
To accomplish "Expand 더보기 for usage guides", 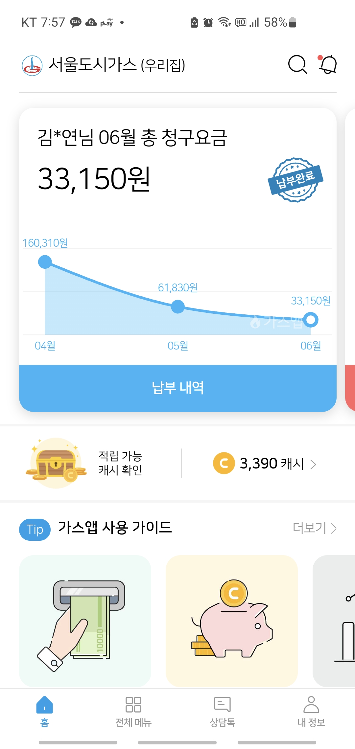I will (x=315, y=528).
